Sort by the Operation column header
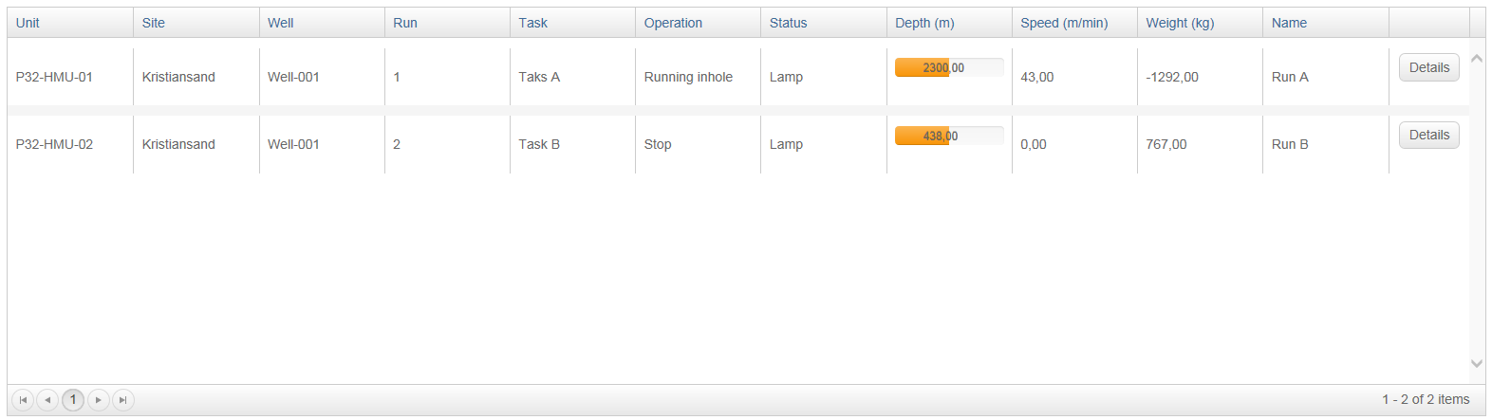This screenshot has height=420, width=1492. (x=673, y=23)
